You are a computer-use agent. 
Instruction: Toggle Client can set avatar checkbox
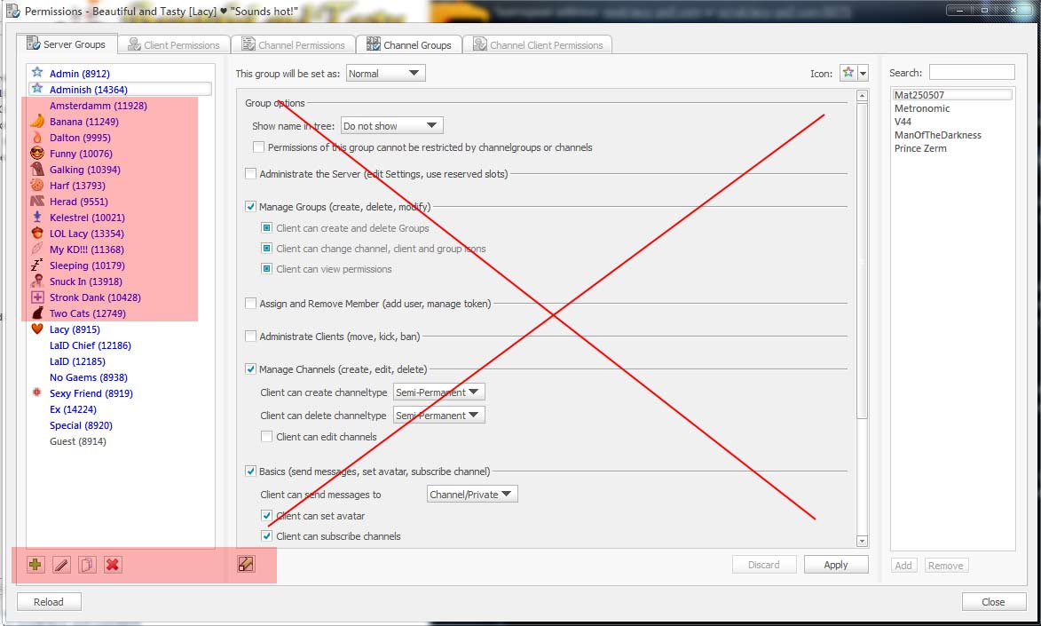click(x=267, y=516)
